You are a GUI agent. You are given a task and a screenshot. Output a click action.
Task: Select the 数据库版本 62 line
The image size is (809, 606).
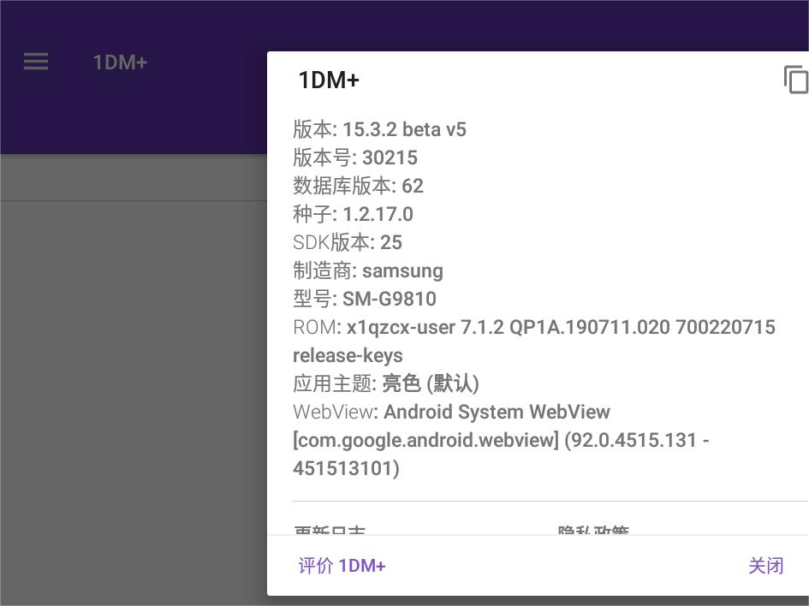[358, 187]
